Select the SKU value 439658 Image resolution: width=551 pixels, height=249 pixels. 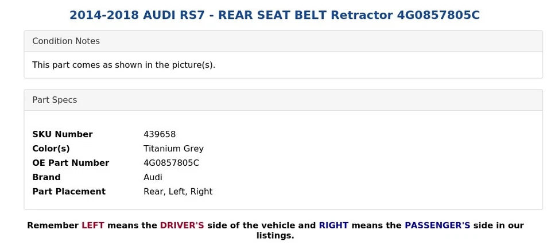(x=160, y=134)
